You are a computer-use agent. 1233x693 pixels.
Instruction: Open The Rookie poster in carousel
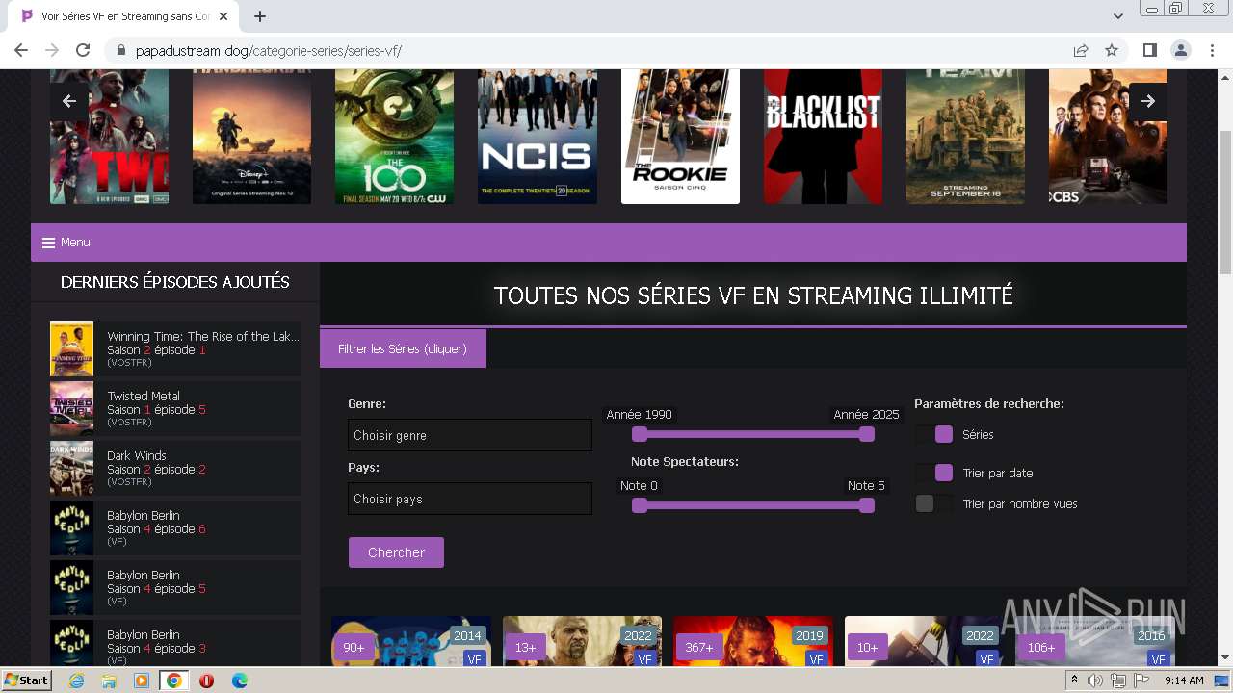coord(680,137)
